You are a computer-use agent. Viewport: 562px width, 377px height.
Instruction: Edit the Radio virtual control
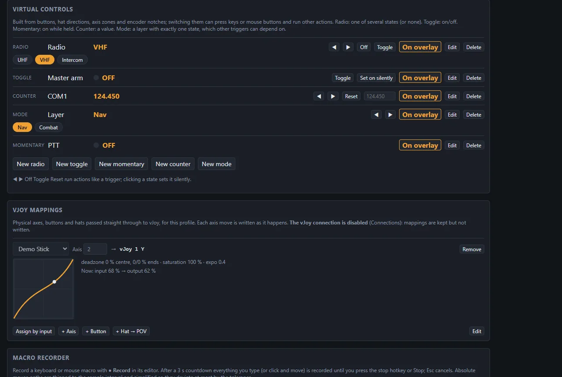[x=452, y=47]
